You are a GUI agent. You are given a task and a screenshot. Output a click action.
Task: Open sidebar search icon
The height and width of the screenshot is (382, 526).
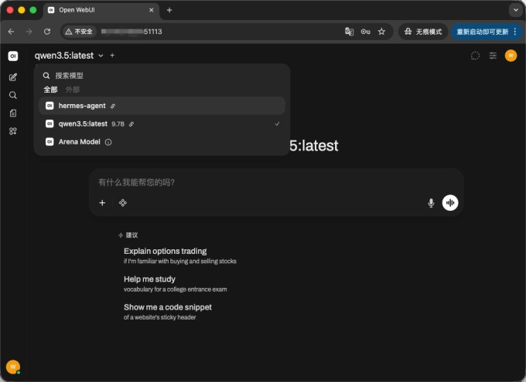click(x=12, y=96)
